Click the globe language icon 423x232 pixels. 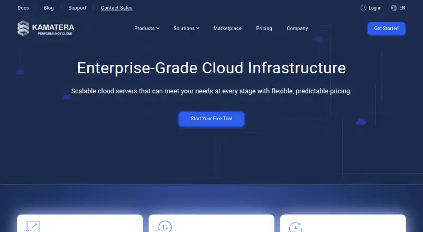tap(394, 8)
